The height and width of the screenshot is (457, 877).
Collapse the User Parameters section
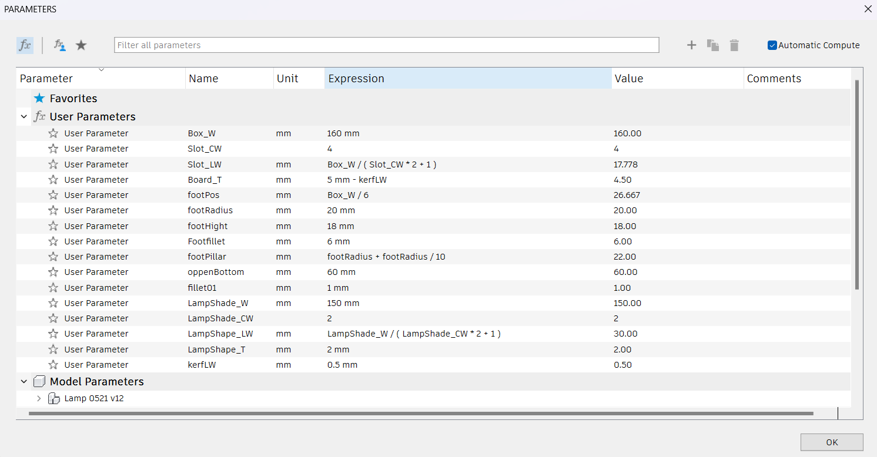[x=24, y=117]
